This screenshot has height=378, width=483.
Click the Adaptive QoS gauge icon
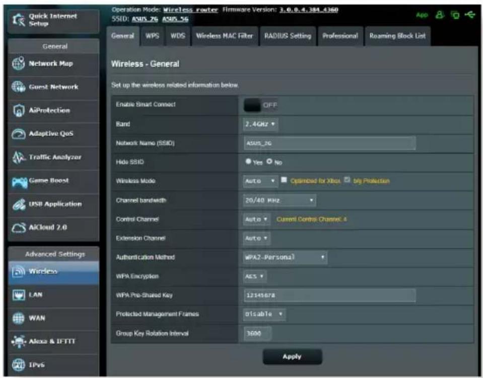click(19, 134)
